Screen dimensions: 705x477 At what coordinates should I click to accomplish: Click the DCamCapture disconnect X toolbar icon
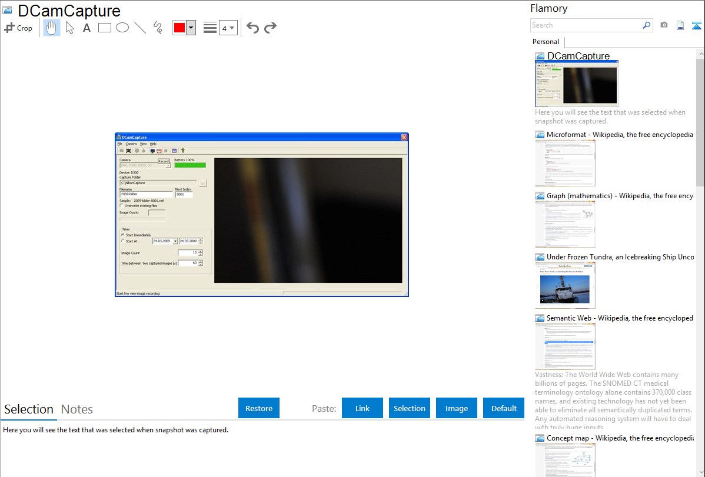pyautogui.click(x=129, y=151)
